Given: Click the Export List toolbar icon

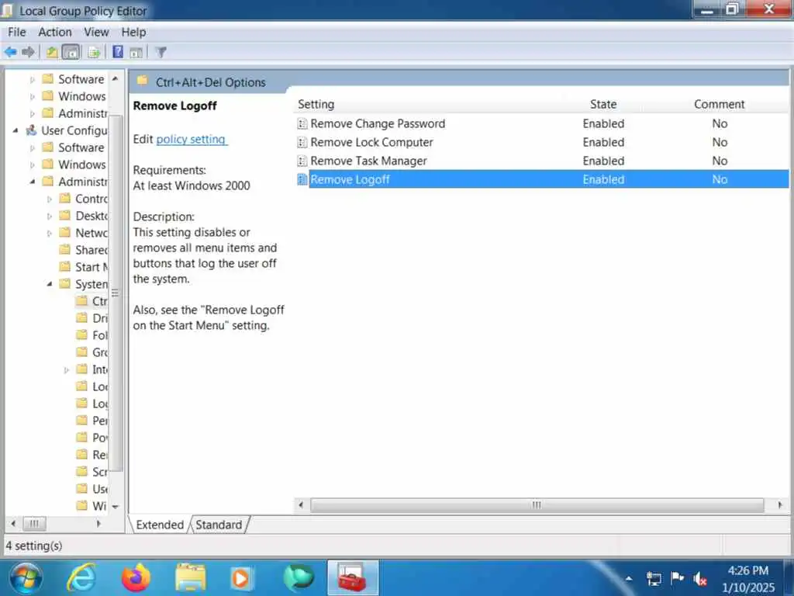Looking at the screenshot, I should pyautogui.click(x=94, y=52).
